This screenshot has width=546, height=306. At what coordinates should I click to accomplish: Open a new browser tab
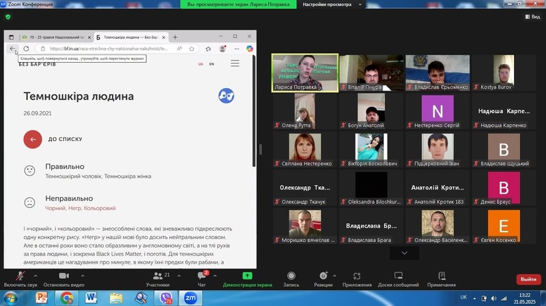175,37
